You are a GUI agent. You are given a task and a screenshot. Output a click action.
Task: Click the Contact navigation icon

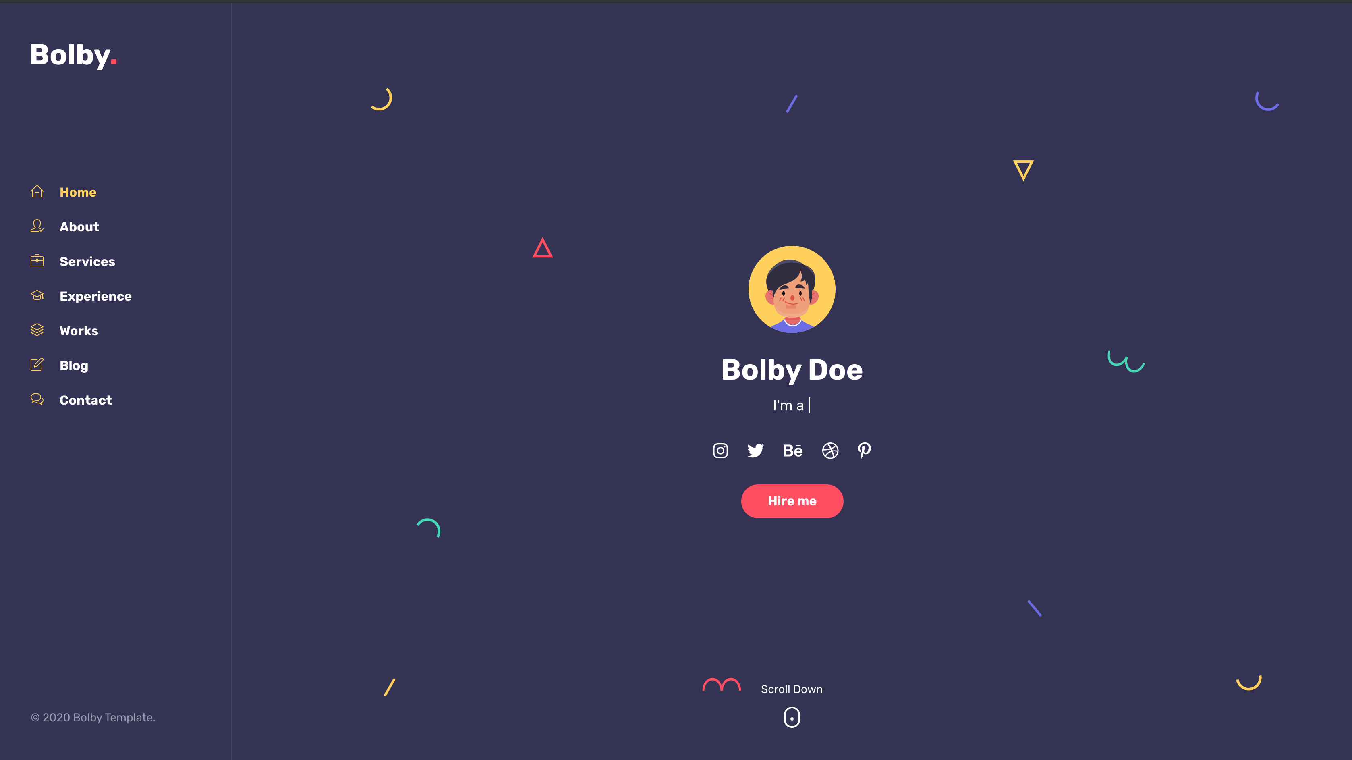37,399
